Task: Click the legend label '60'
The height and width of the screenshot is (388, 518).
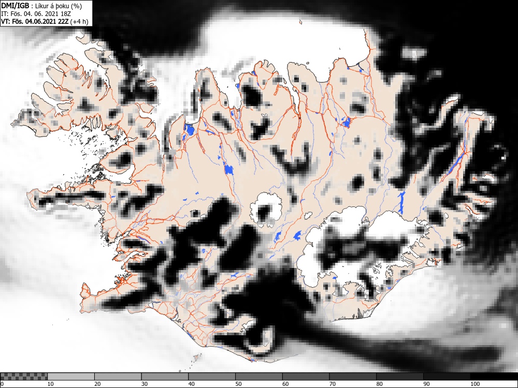Action: click(x=285, y=384)
